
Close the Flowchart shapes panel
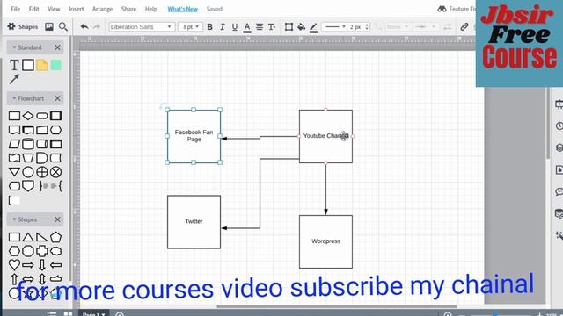click(57, 98)
